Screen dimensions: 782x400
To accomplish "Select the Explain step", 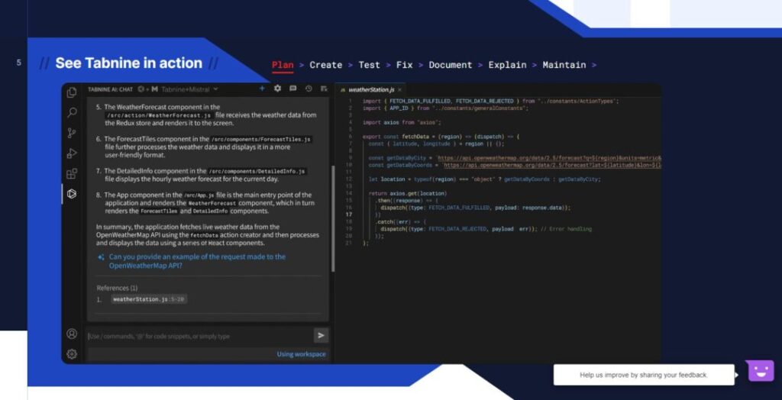I will click(x=507, y=65).
